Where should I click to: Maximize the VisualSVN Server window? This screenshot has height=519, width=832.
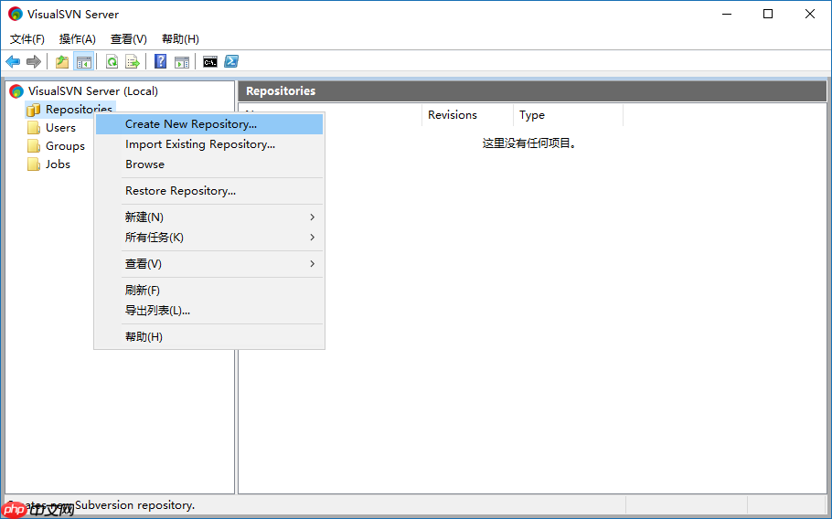tap(768, 15)
